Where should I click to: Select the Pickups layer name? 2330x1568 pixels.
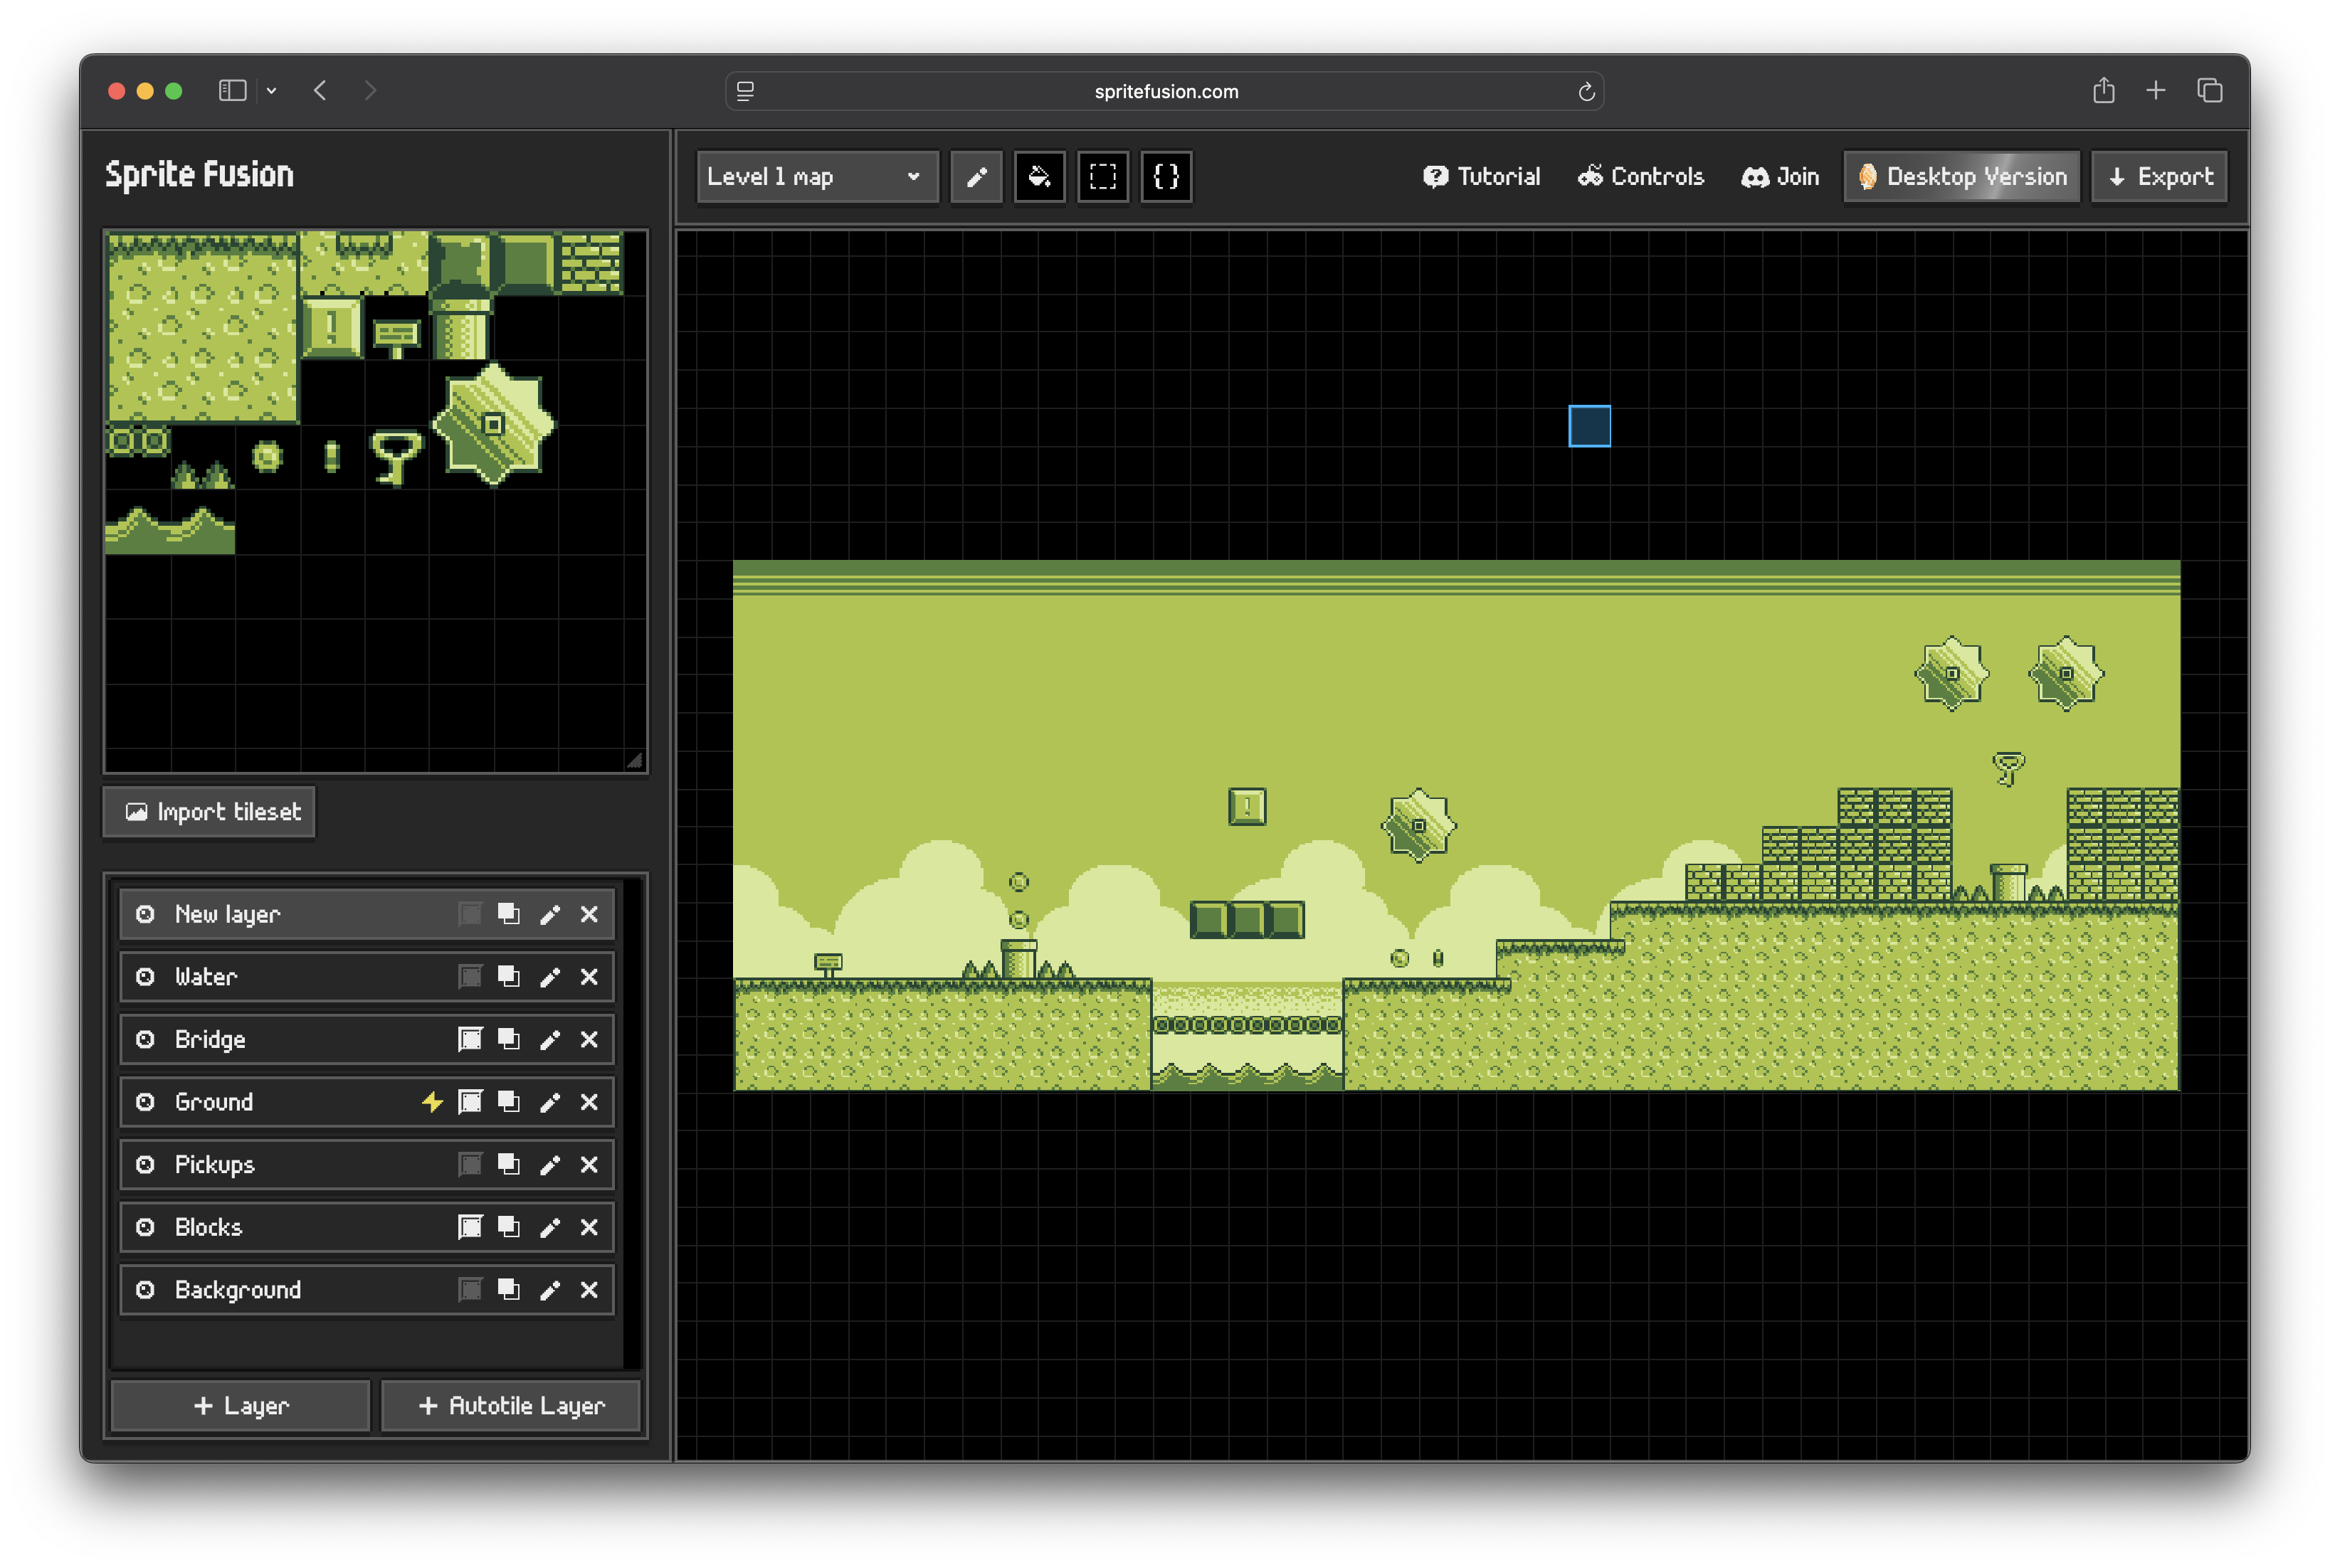pos(215,1165)
